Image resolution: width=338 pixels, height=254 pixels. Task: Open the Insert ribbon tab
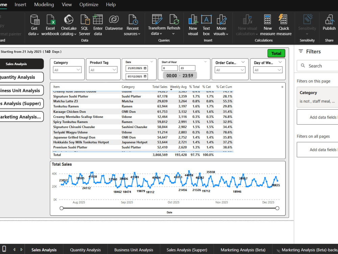[x=20, y=4]
